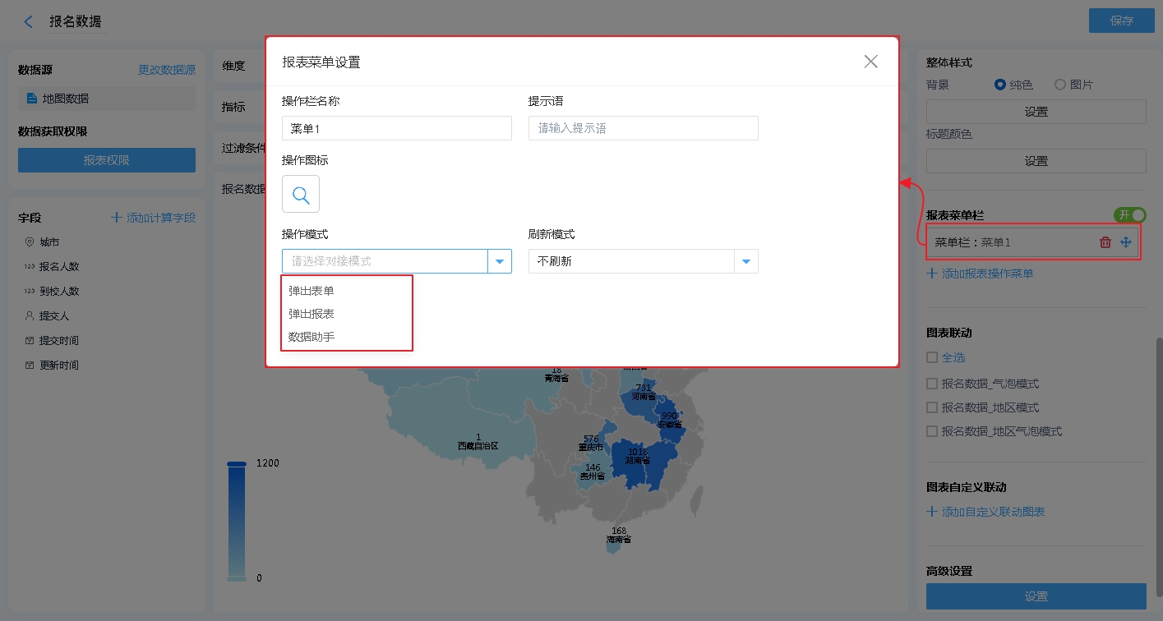This screenshot has width=1163, height=621.
Task: Click the plus icon for 添加自定义联动图表
Action: [932, 512]
